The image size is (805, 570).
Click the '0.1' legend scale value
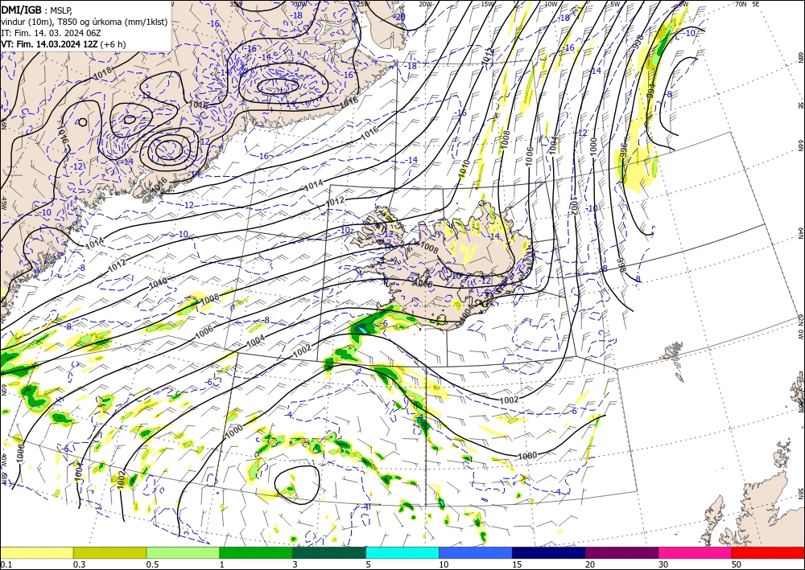click(5, 564)
